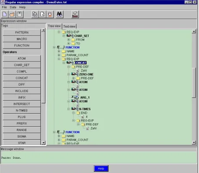Switch to the Tree view tab
The width and height of the screenshot is (199, 173).
tap(54, 26)
